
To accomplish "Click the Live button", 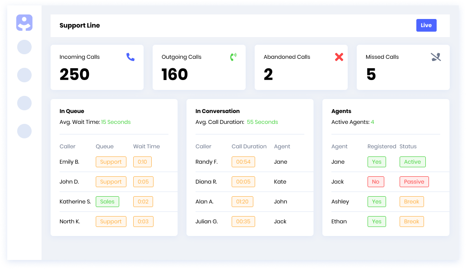I will (x=426, y=25).
